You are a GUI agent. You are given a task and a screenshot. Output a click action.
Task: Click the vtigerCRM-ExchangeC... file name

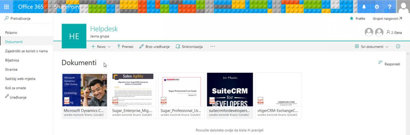[x=278, y=110]
